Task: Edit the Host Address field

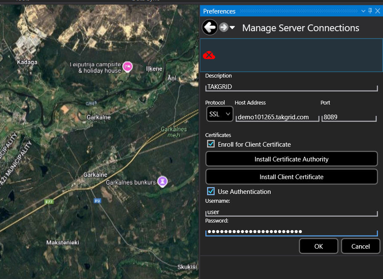Action: tap(277, 117)
